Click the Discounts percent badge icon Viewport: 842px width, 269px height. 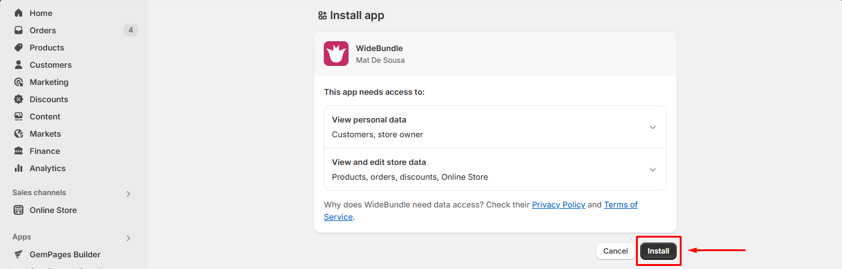coord(19,99)
